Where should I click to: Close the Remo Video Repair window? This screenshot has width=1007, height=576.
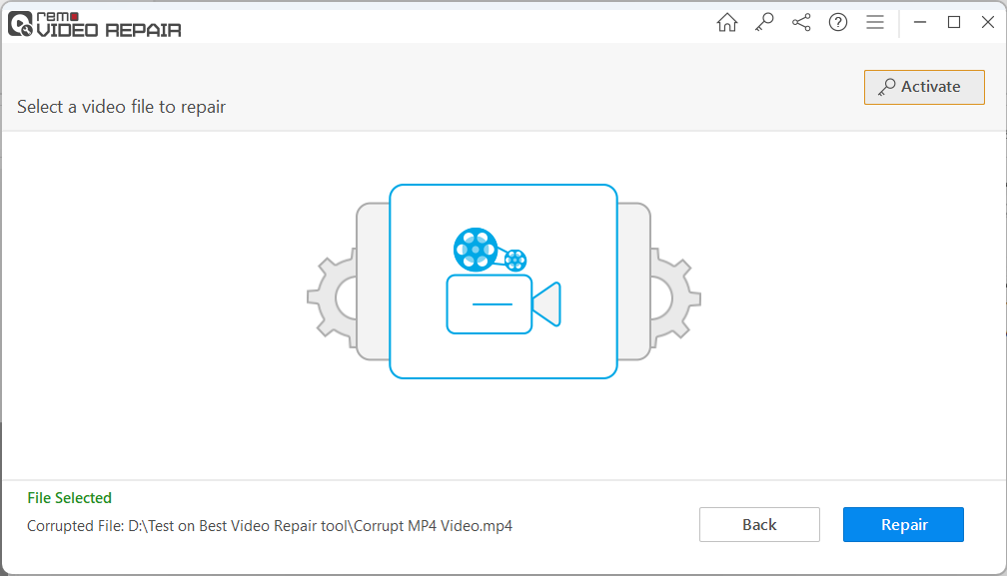[988, 22]
